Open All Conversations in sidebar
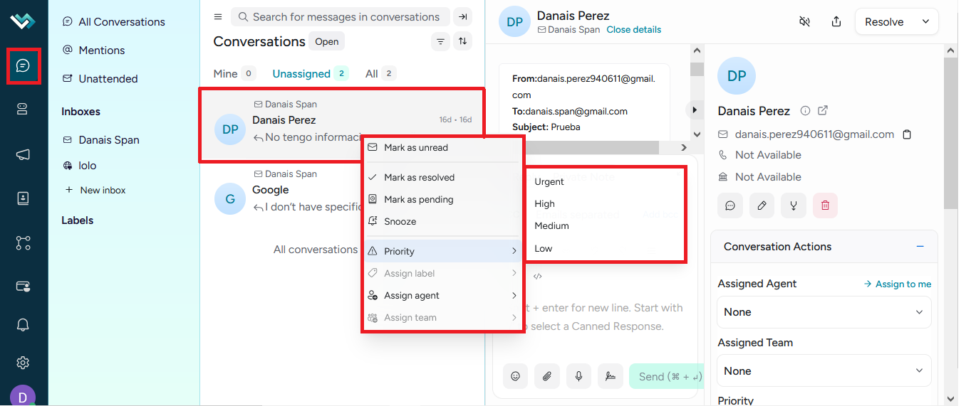Image resolution: width=971 pixels, height=406 pixels. click(x=114, y=22)
